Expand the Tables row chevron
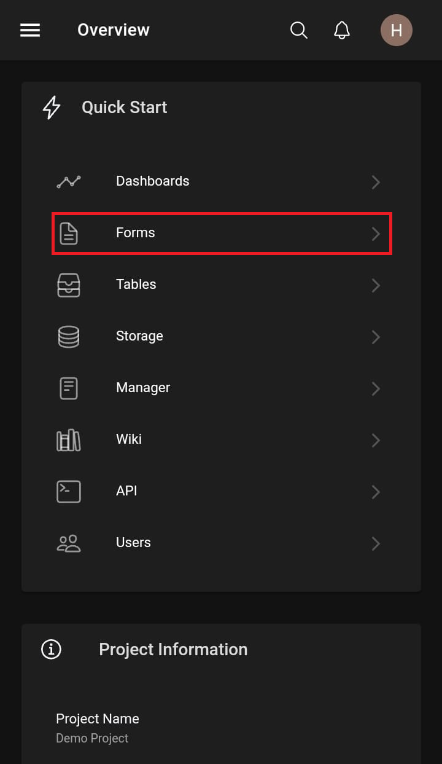Screen dimensions: 442x764 click(x=376, y=285)
